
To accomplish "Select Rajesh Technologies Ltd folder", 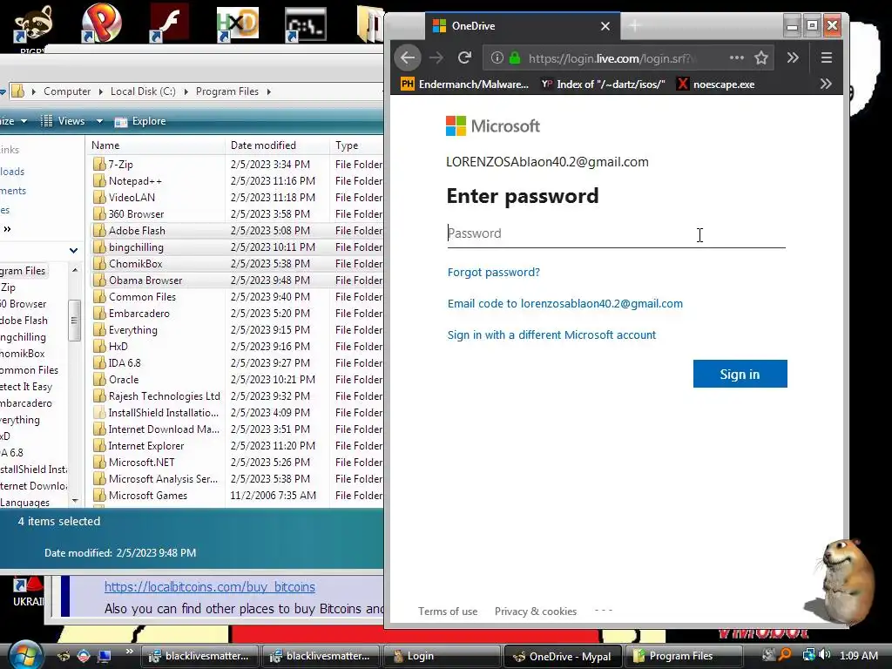I will tap(164, 396).
